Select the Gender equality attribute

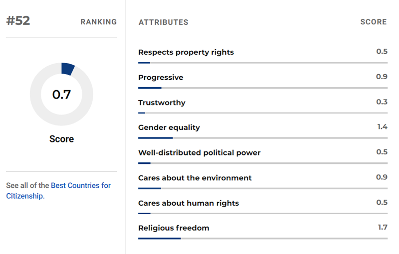click(169, 127)
